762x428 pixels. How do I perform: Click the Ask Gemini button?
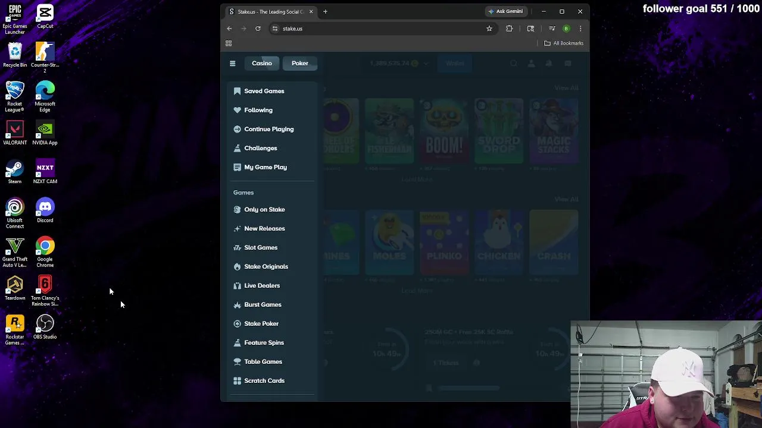pyautogui.click(x=505, y=11)
